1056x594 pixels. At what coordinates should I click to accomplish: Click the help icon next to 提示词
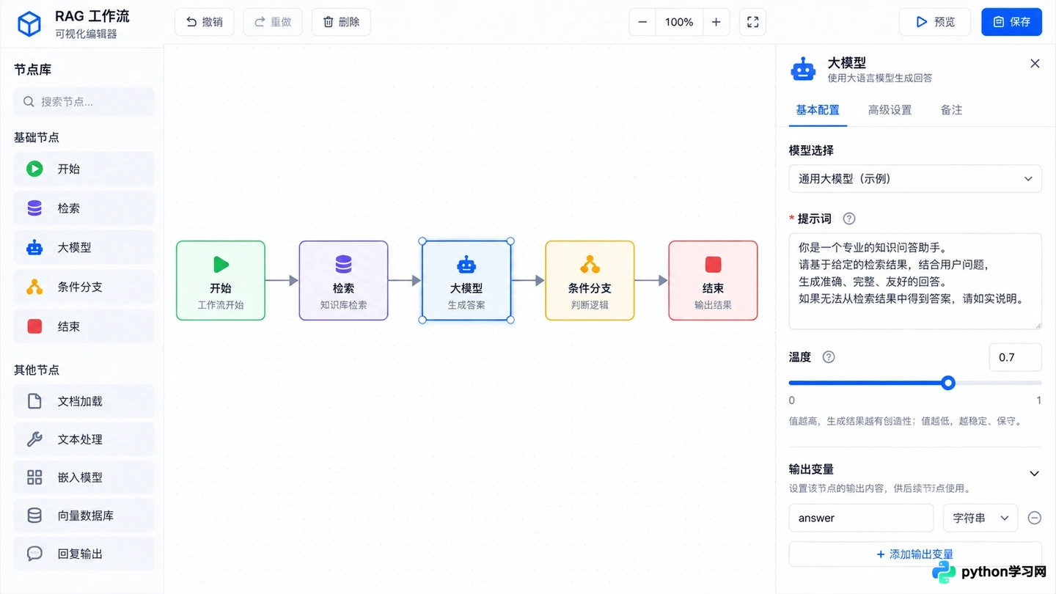pos(849,219)
